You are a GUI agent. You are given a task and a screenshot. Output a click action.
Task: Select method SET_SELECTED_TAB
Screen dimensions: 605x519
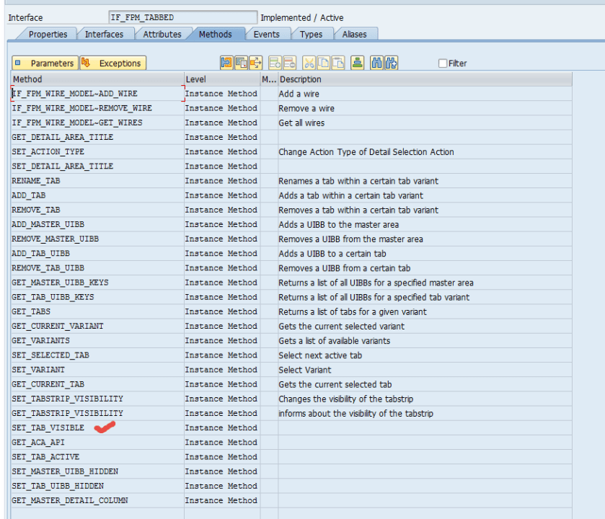(x=97, y=355)
